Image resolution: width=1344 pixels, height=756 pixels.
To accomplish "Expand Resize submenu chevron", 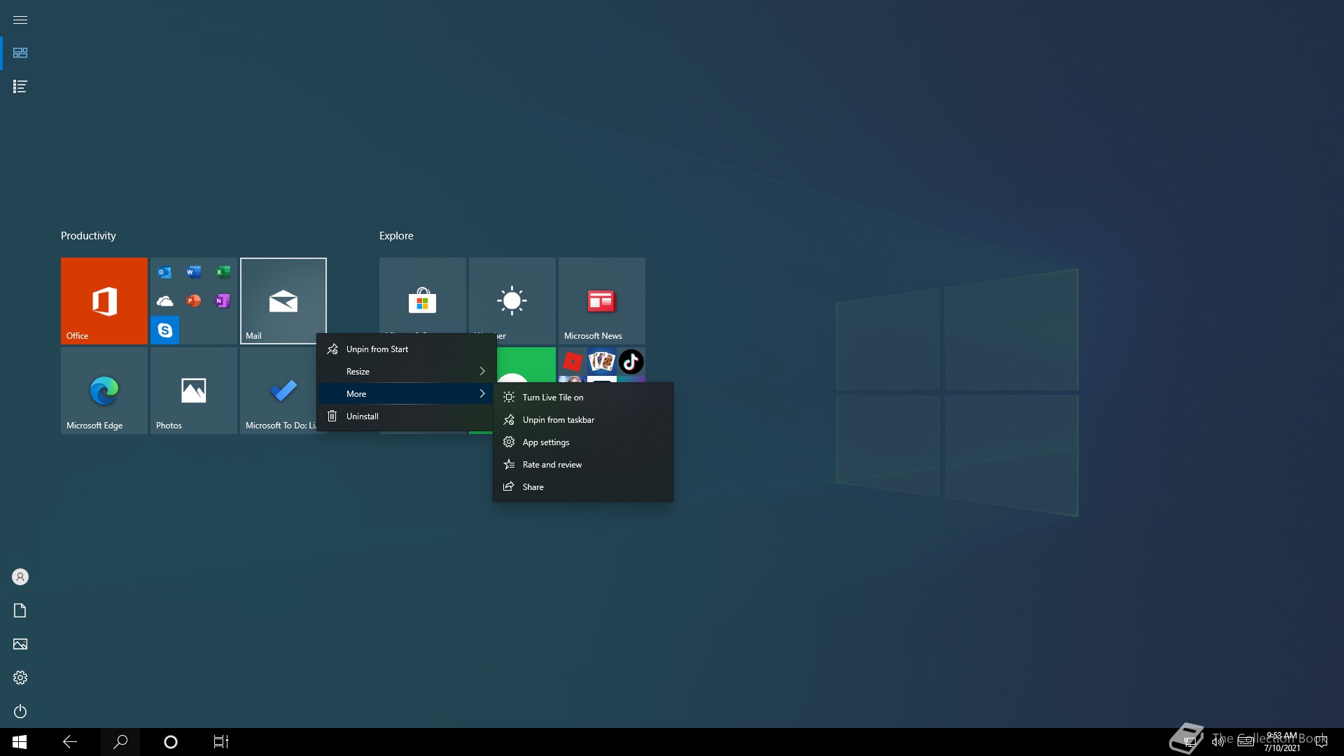I will 482,372.
